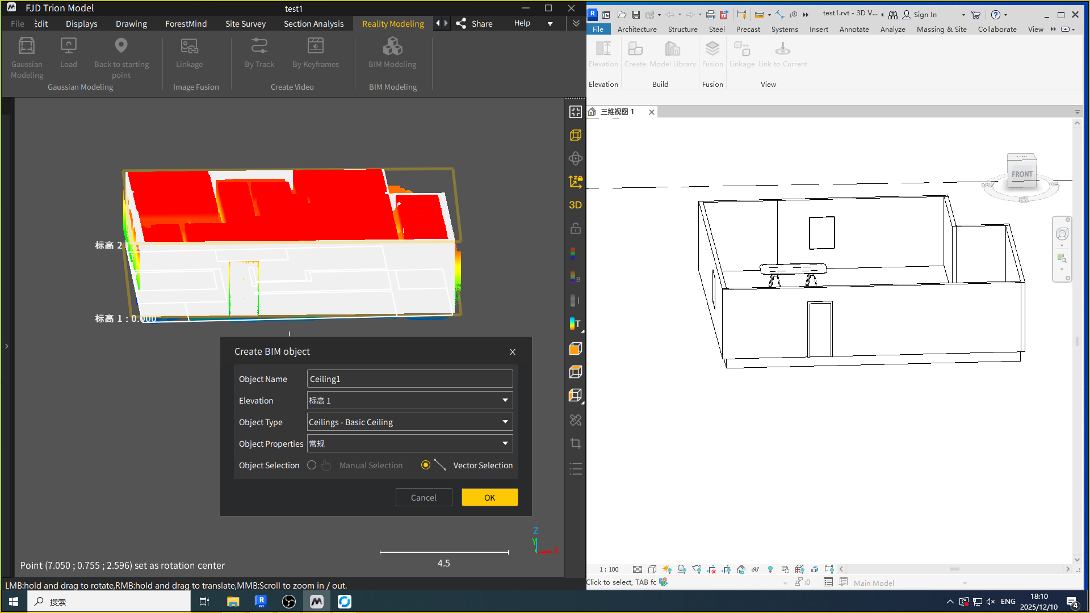1090x613 pixels.
Task: Click the crop tool in right toolbar
Action: pyautogui.click(x=575, y=443)
